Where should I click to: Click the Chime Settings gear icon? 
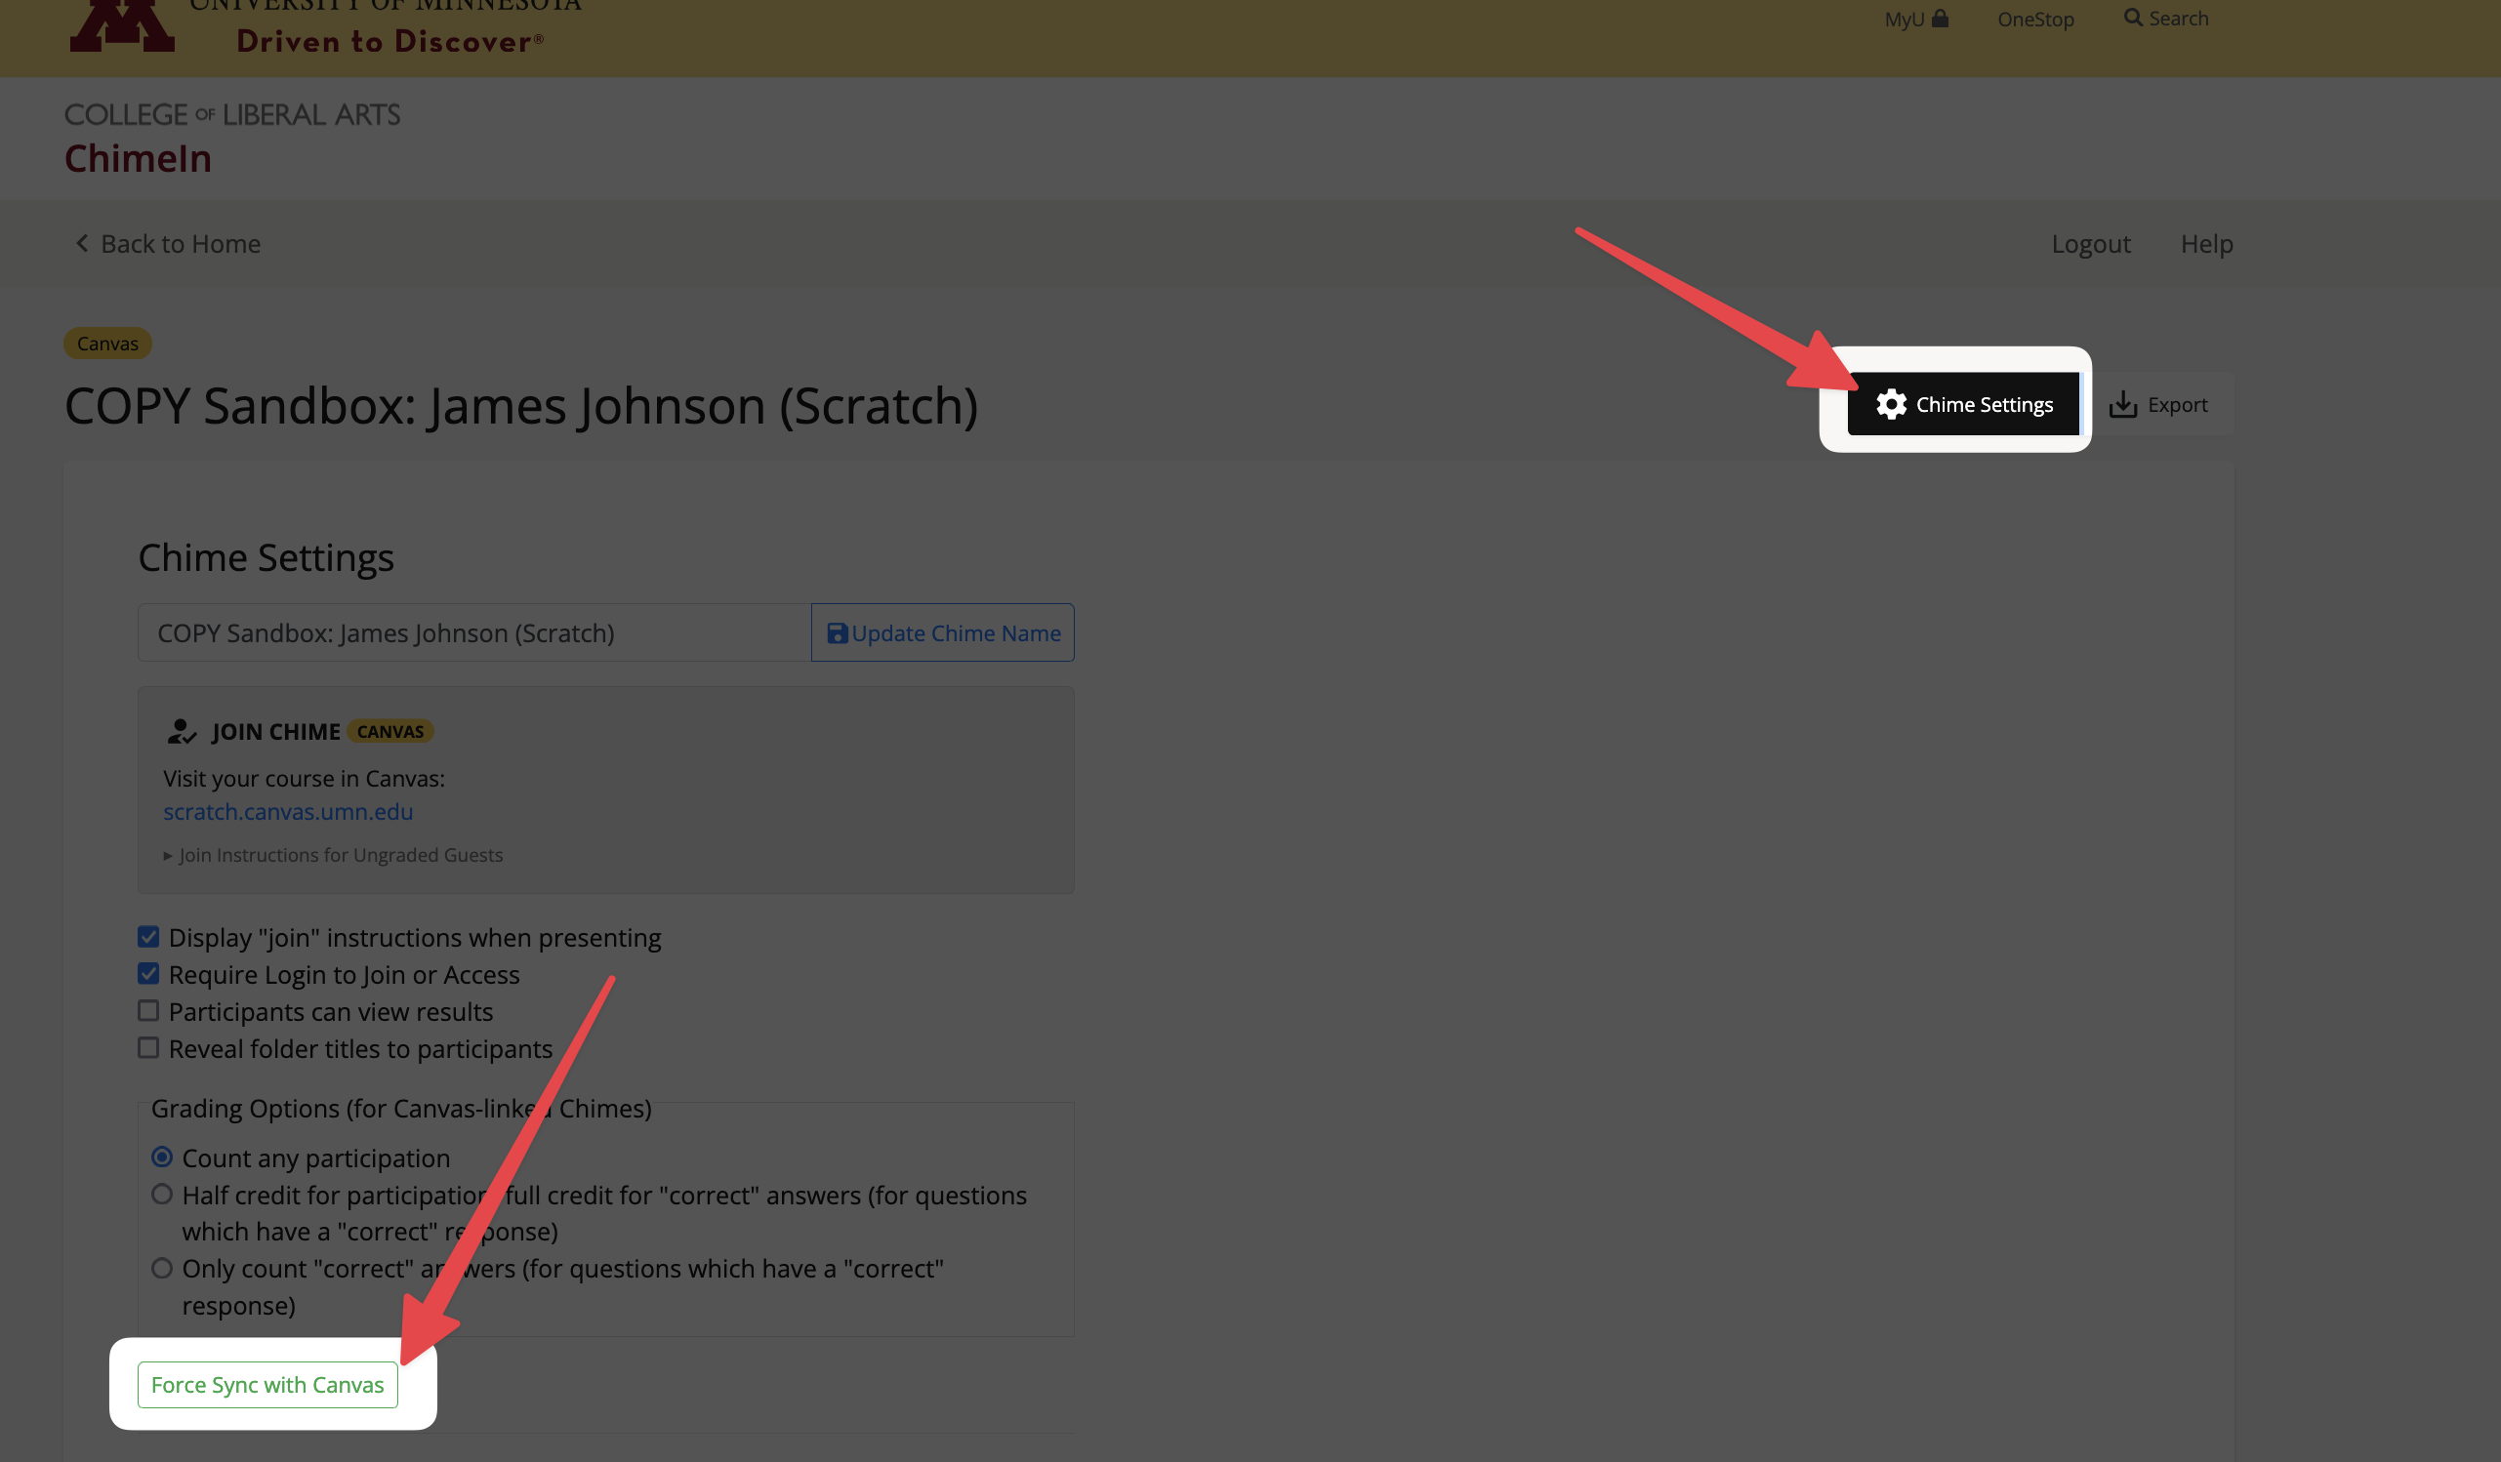(1891, 405)
